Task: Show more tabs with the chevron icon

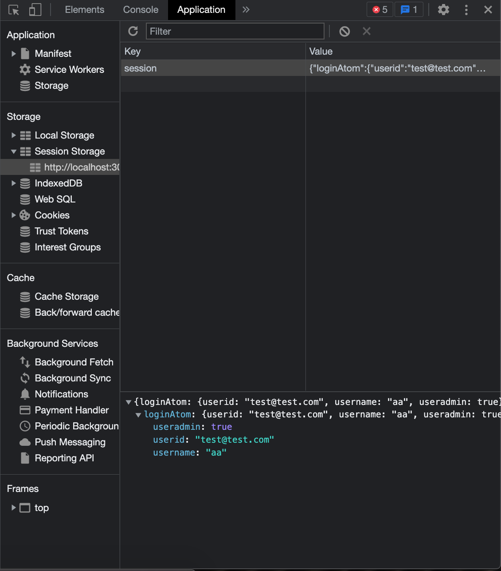Action: tap(246, 10)
